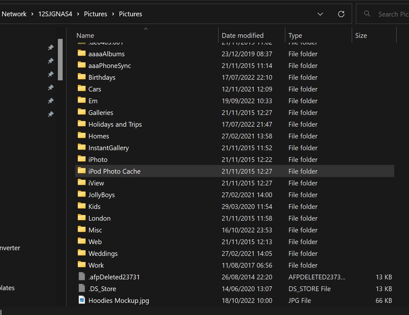Select the Em folder icon
Image resolution: width=409 pixels, height=315 pixels.
[81, 100]
